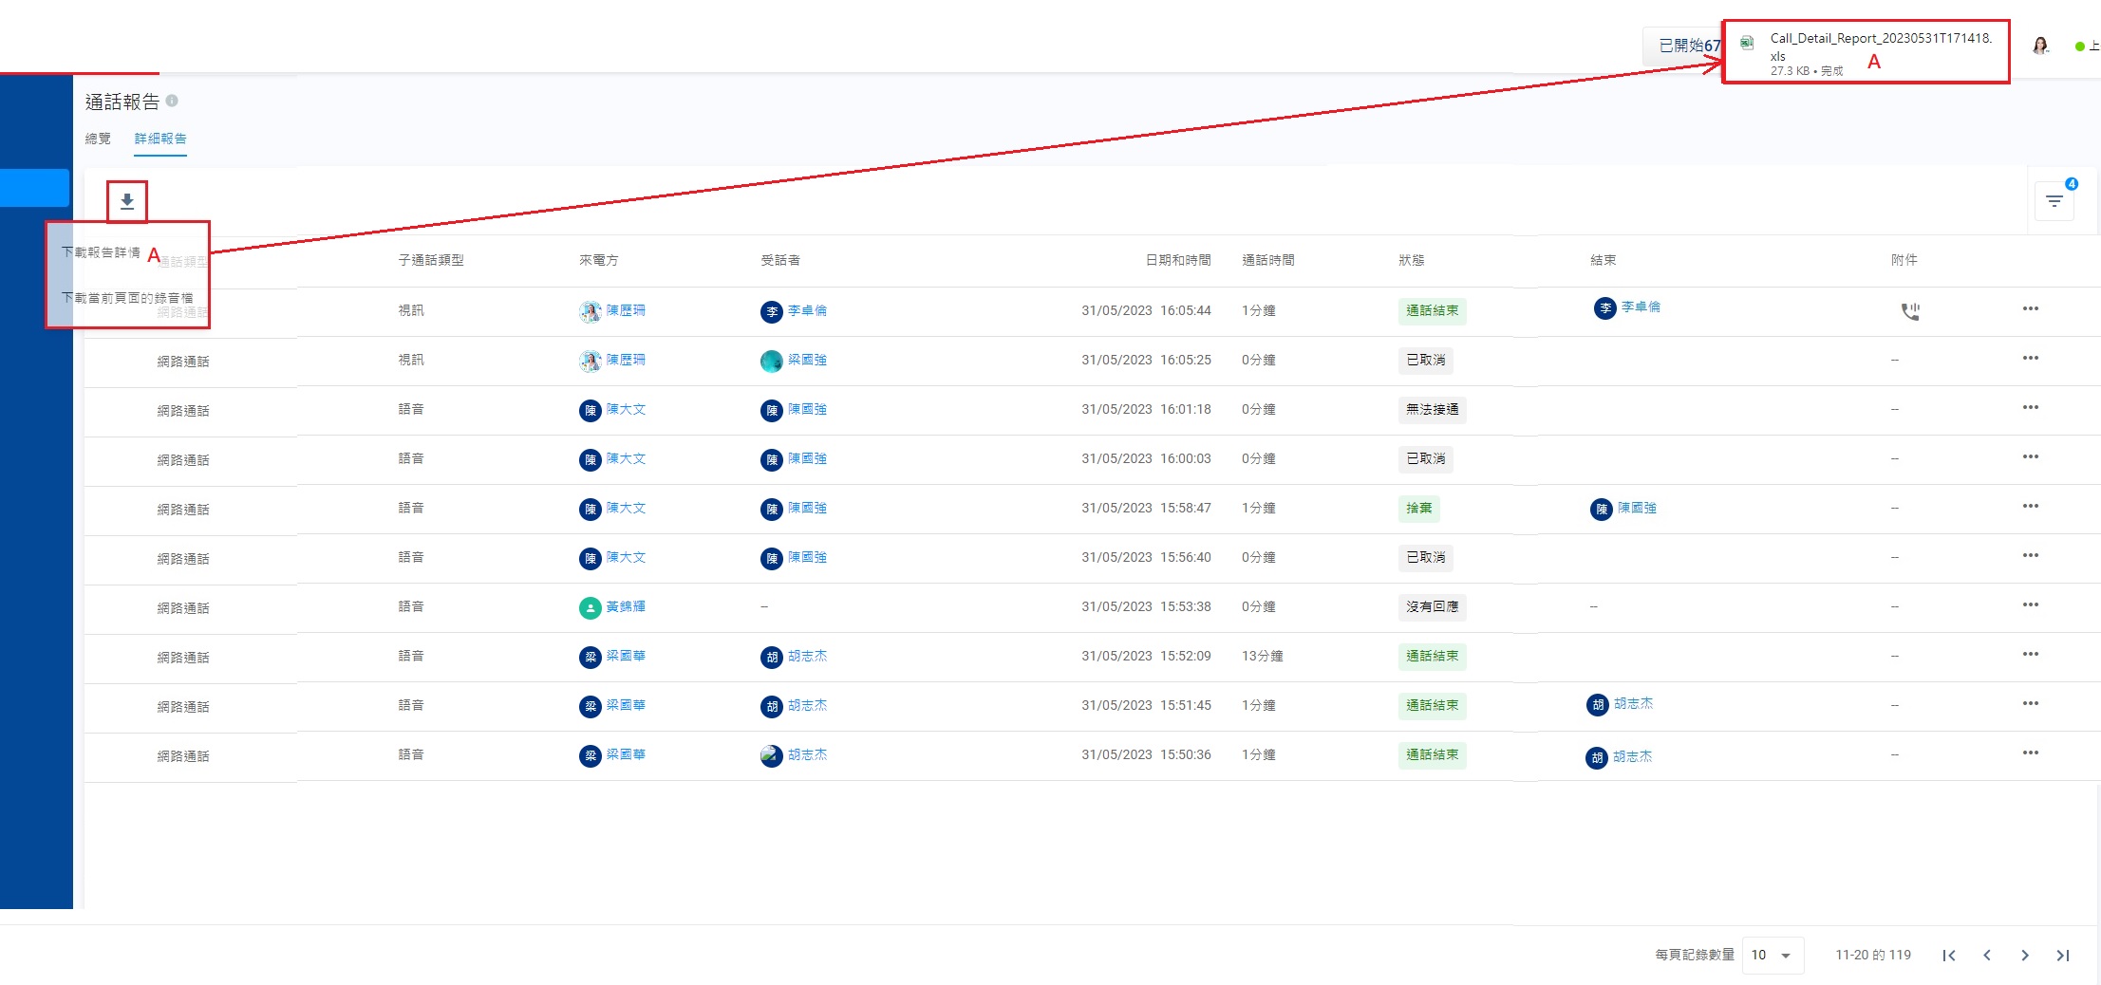Open row menu for the 15:53:38 call
The height and width of the screenshot is (985, 2101).
[2030, 605]
